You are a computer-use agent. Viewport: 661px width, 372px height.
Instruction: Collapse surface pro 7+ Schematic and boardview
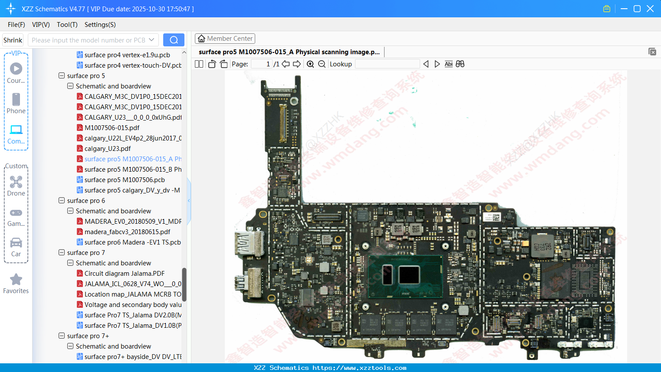(70, 346)
